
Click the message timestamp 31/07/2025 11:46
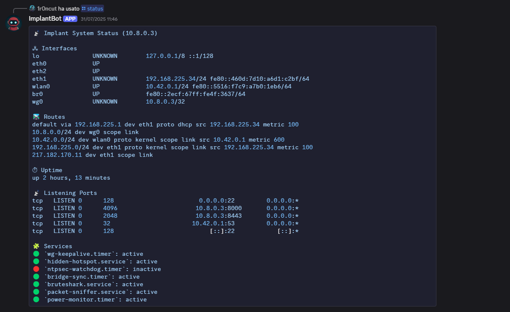point(99,19)
